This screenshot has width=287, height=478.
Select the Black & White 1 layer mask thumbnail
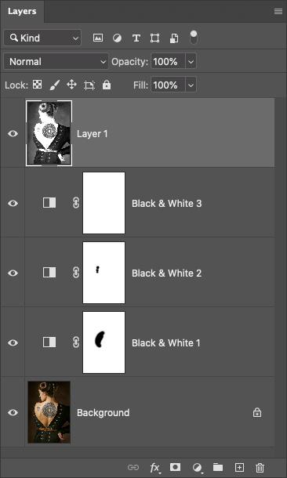tap(104, 342)
